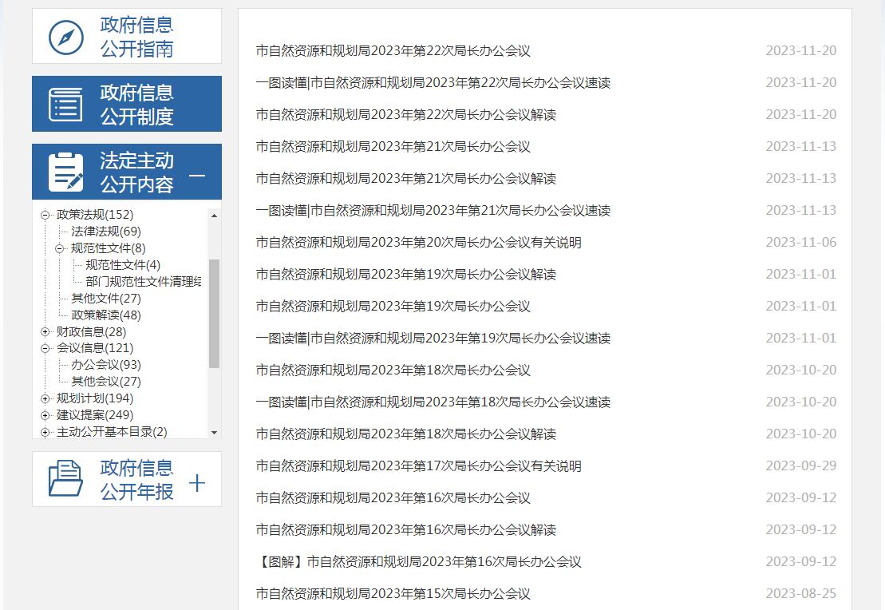The width and height of the screenshot is (885, 610).
Task: Open 第19次局长办公会议解读 article
Action: (406, 274)
